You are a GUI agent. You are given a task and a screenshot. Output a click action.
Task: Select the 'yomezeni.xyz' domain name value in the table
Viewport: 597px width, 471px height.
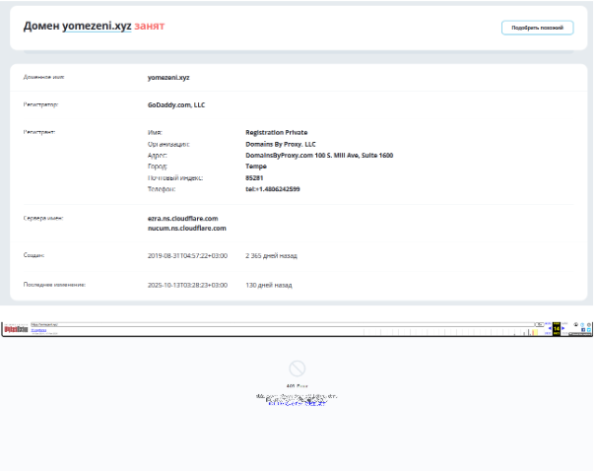pyautogui.click(x=168, y=77)
